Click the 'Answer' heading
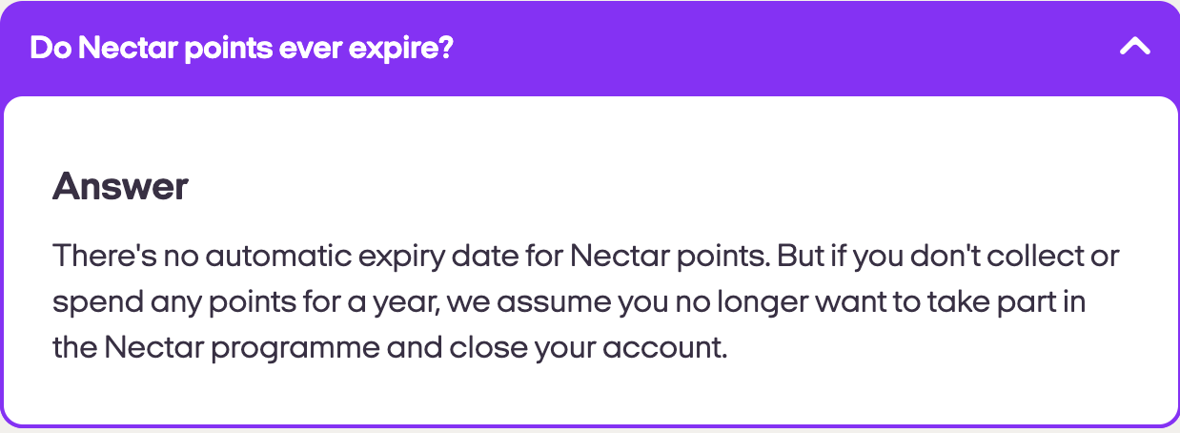 pos(120,186)
